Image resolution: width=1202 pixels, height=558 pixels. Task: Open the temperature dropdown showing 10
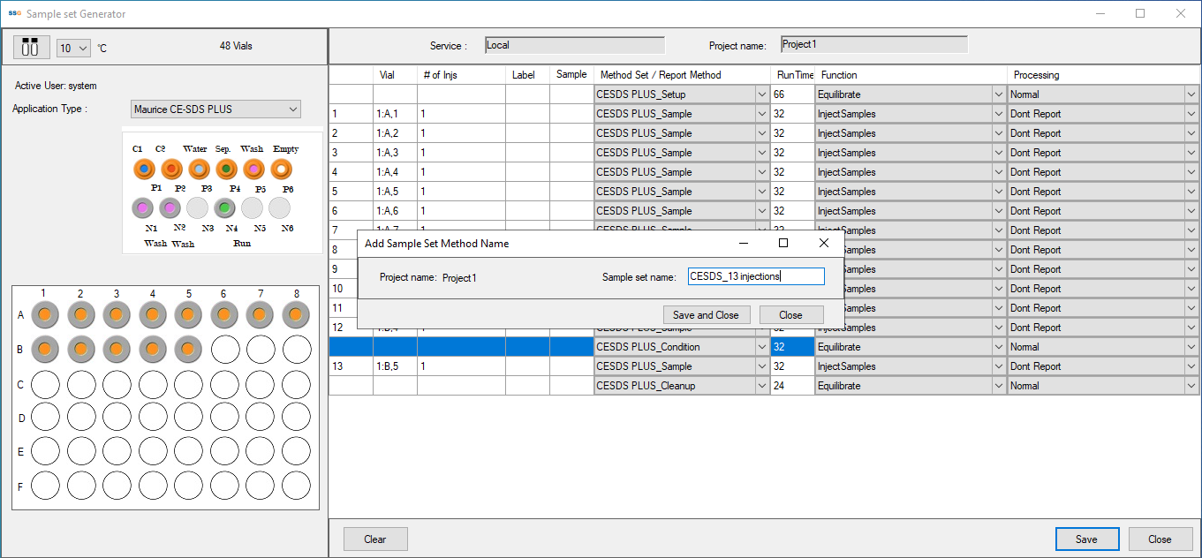[73, 48]
